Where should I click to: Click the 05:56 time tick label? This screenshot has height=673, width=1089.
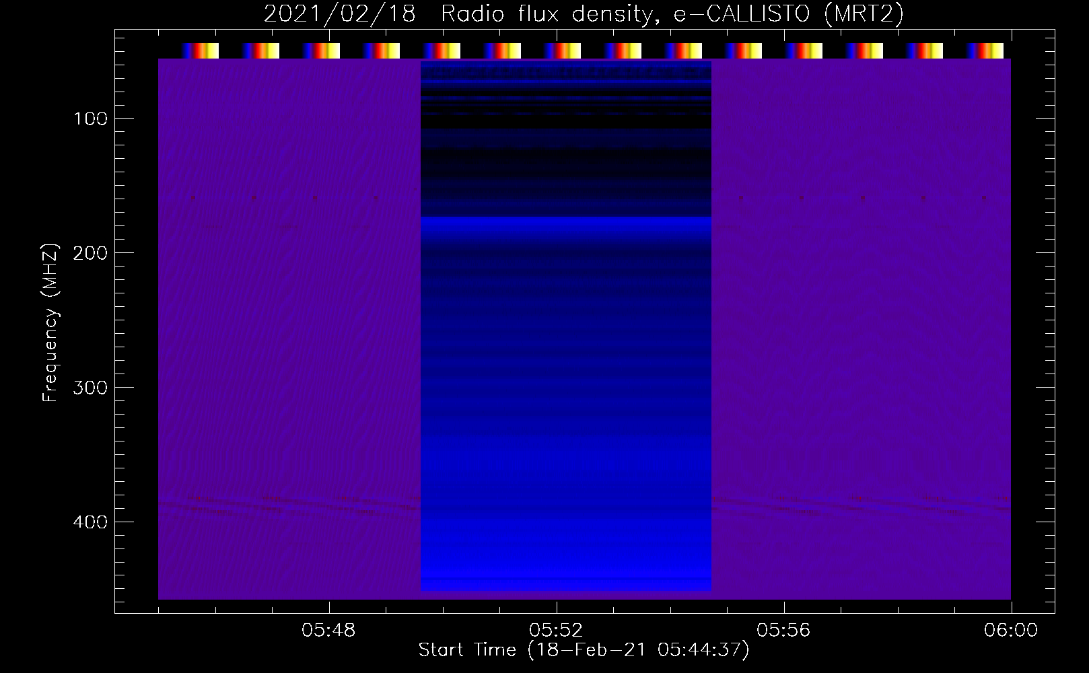(783, 631)
